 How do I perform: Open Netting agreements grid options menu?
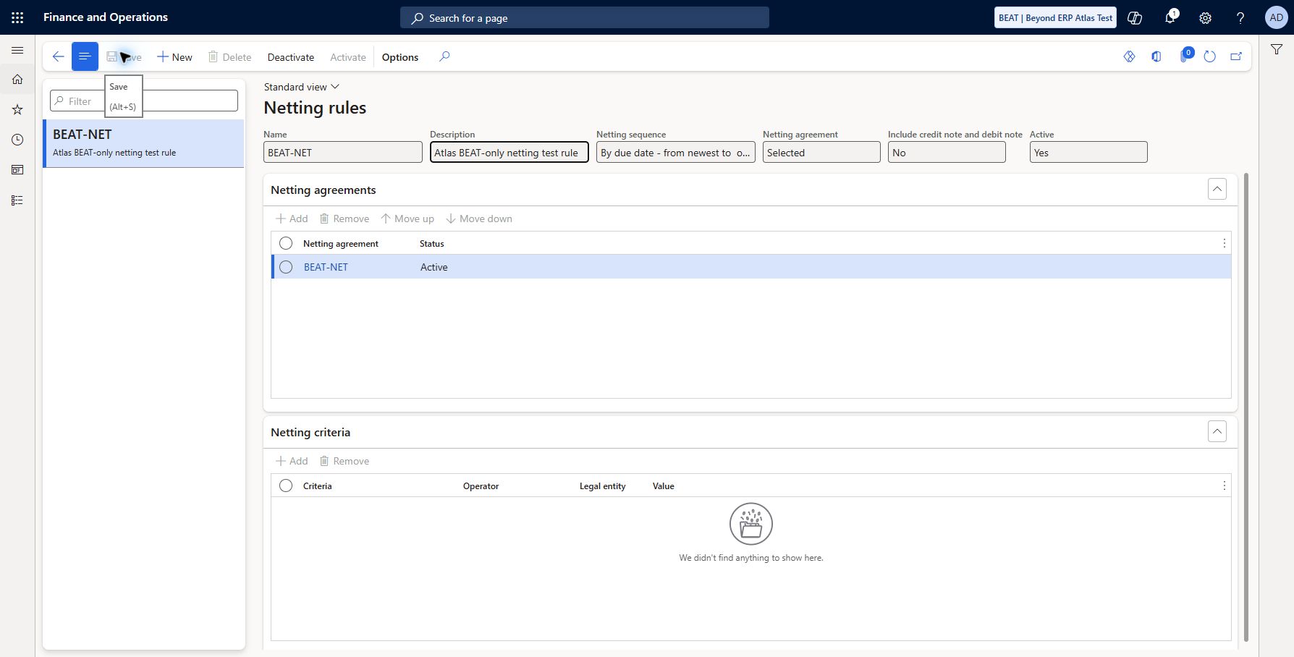pos(1224,243)
